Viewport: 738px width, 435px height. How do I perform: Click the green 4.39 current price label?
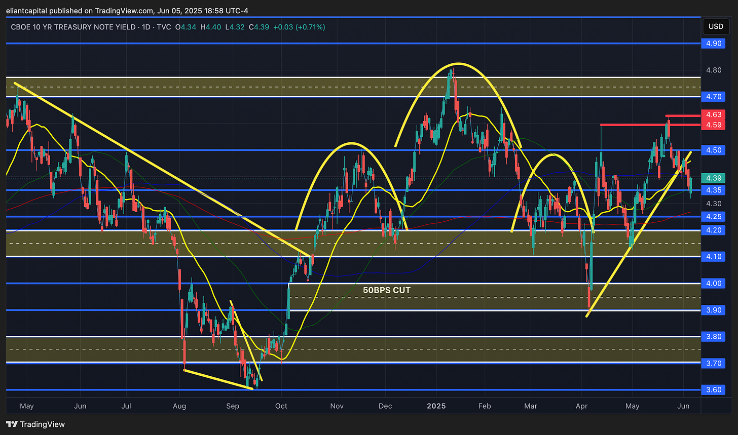pos(714,178)
